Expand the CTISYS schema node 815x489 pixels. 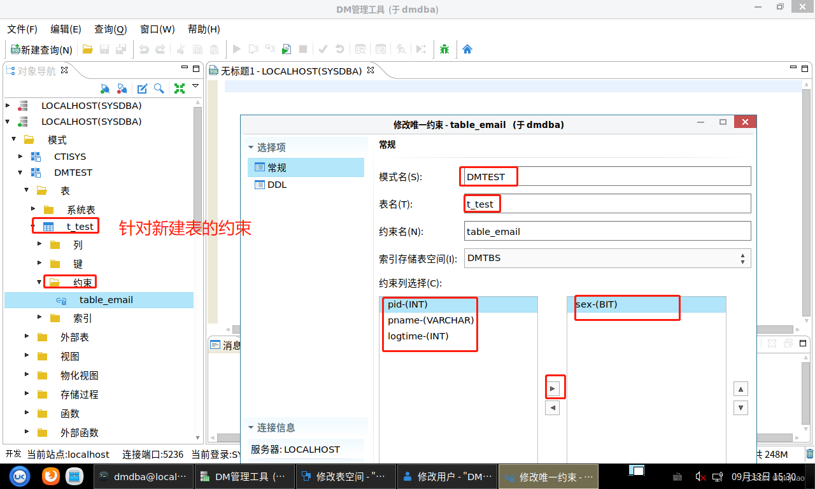20,156
